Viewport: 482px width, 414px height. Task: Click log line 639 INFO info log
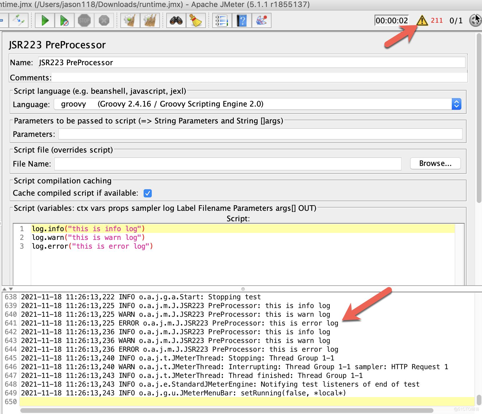pyautogui.click(x=176, y=306)
